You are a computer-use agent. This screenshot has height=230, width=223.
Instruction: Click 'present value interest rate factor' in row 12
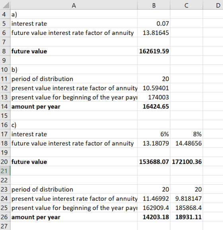(59, 88)
